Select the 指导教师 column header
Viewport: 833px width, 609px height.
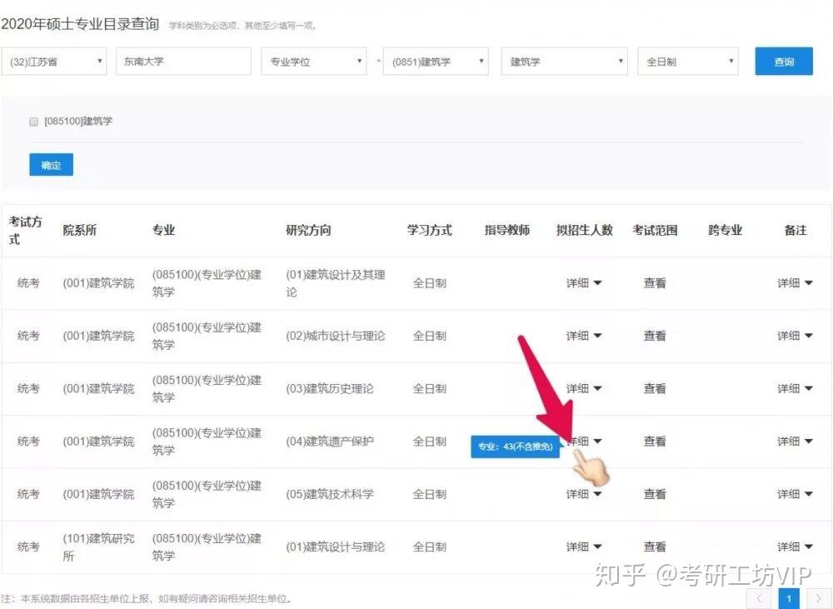click(x=506, y=230)
